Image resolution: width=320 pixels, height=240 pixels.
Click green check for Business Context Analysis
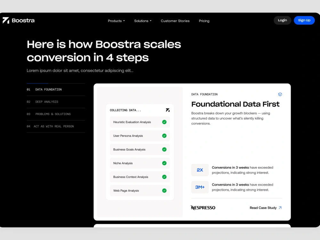coord(164,177)
